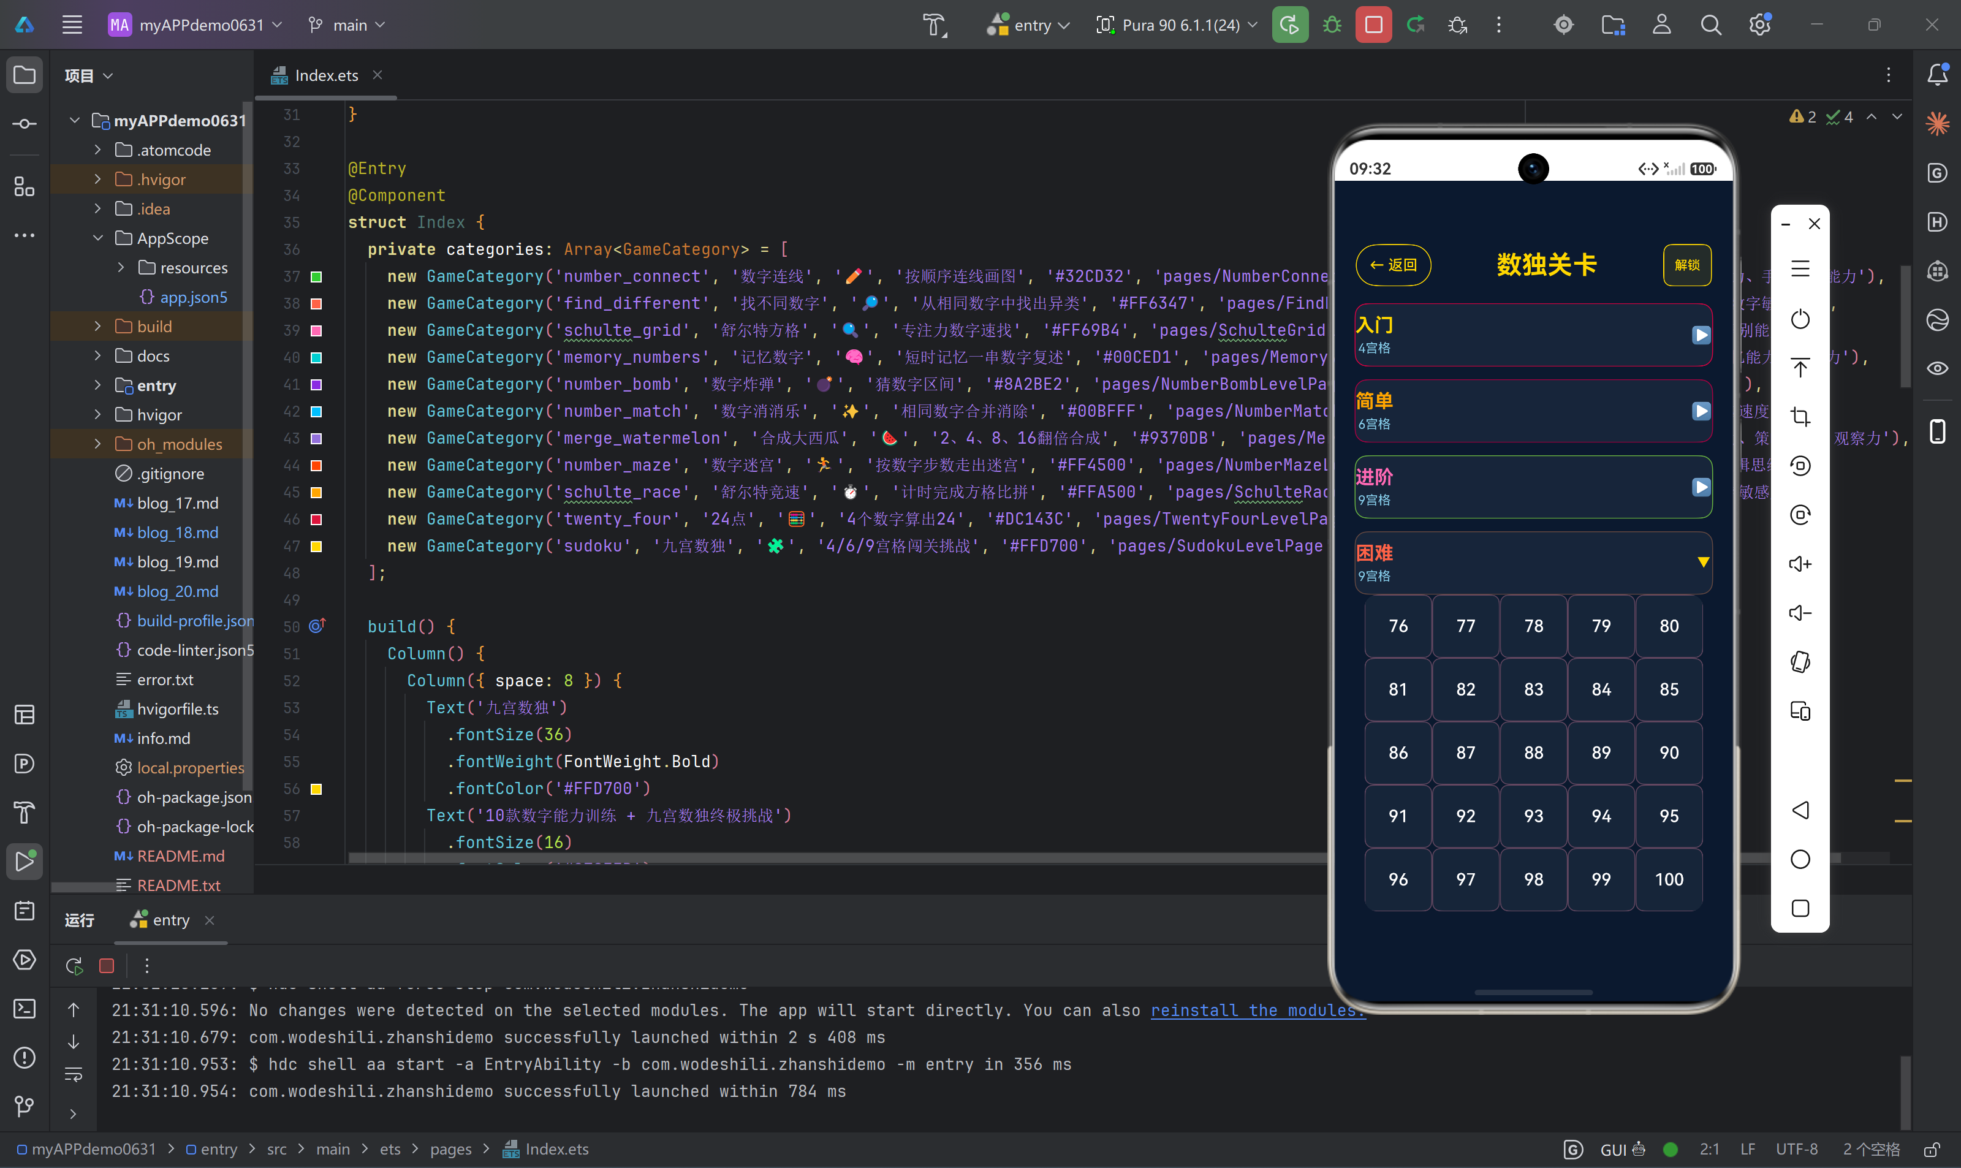1961x1168 pixels.
Task: Collapse the AppScope folder
Action: pos(97,238)
